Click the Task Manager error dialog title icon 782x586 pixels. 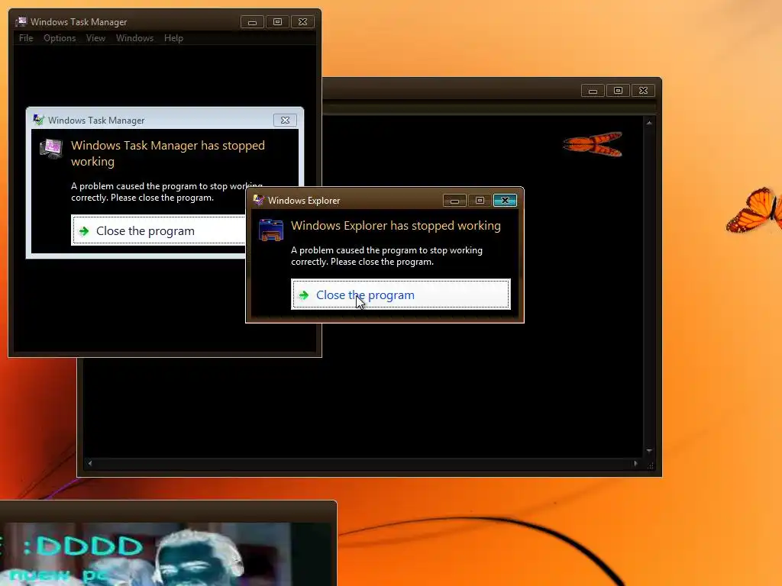tap(38, 120)
